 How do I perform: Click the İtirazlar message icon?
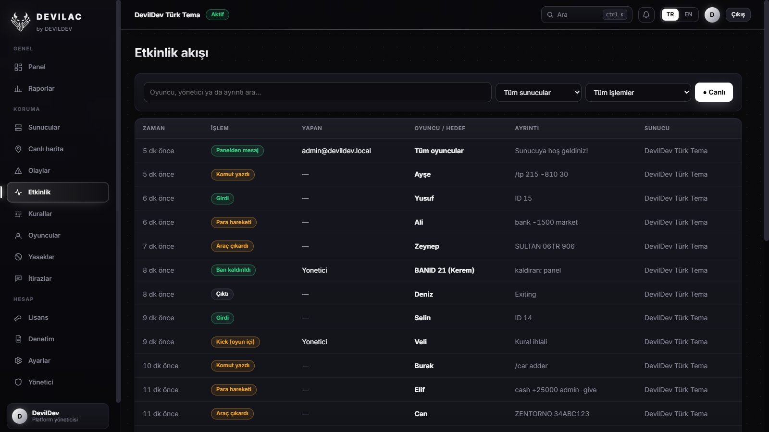click(x=18, y=279)
